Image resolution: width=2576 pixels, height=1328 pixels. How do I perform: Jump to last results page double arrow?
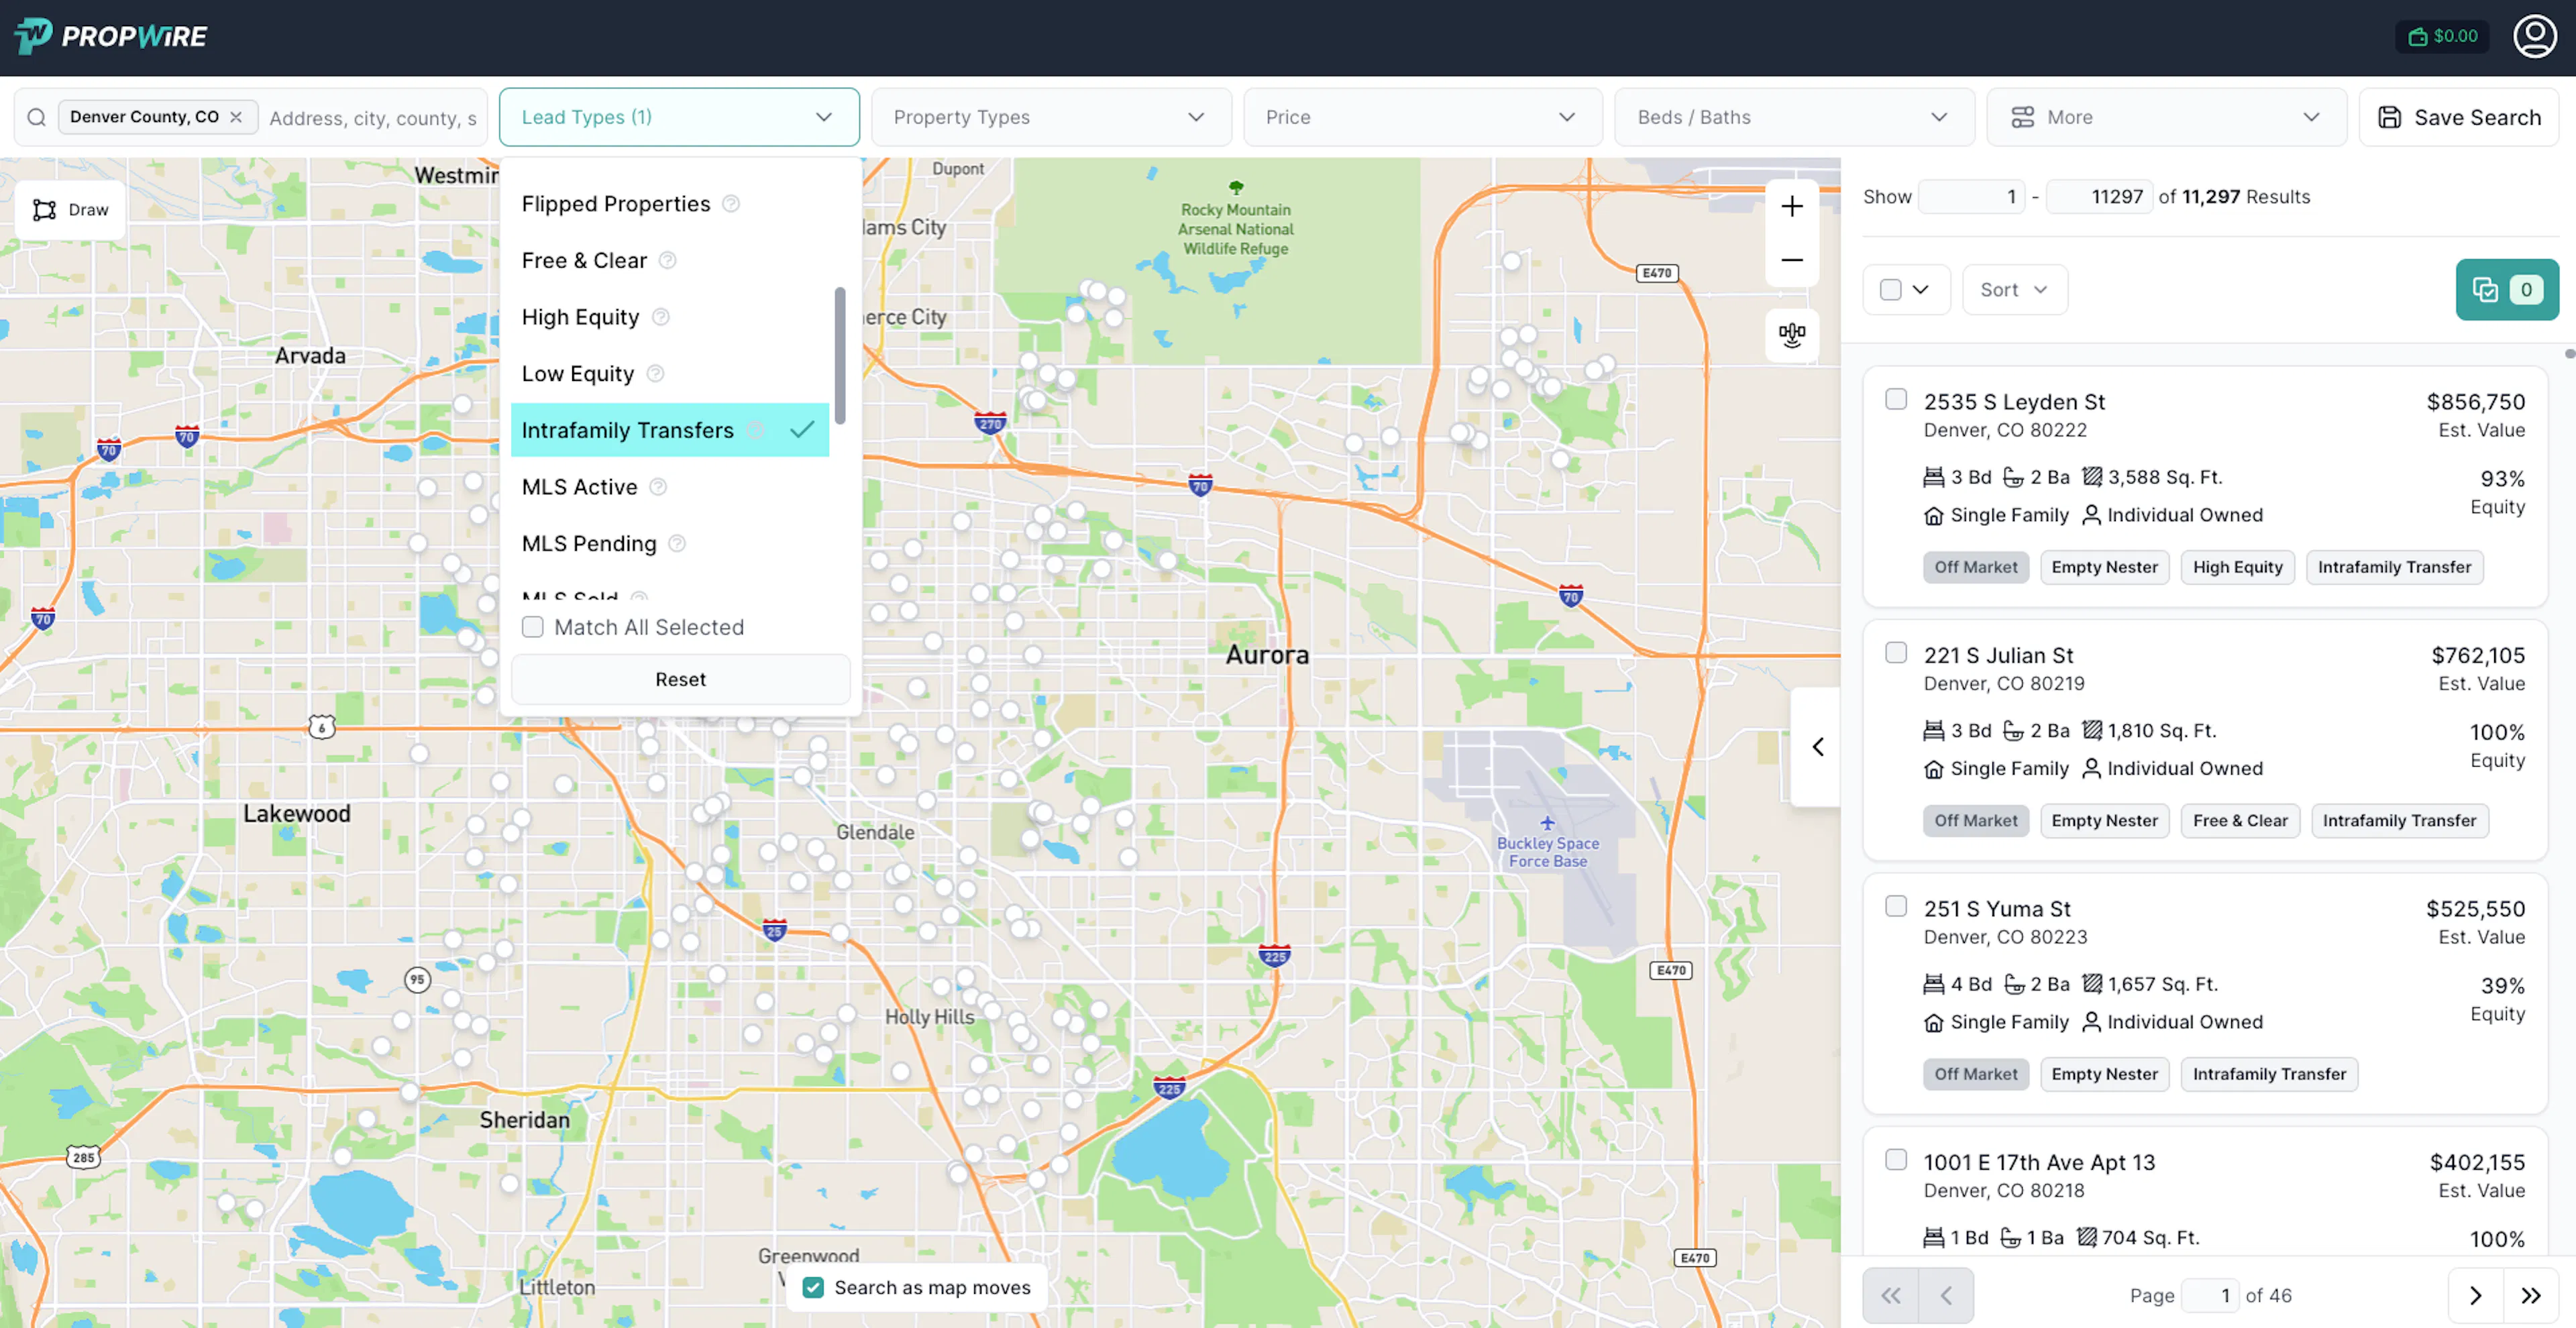[2530, 1296]
